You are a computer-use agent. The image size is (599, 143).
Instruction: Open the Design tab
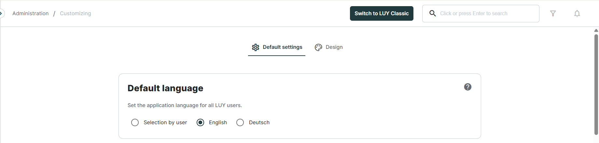click(334, 47)
